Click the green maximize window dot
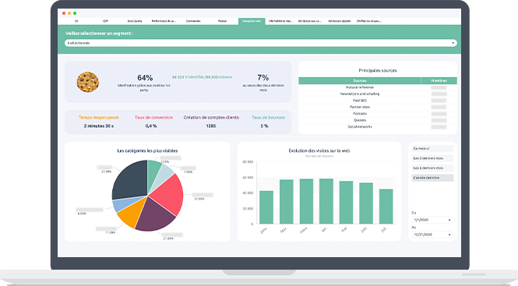 [x=75, y=13]
